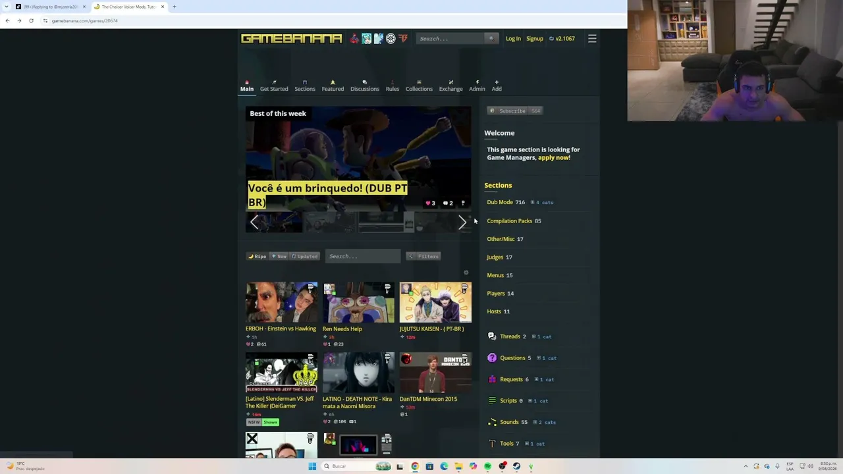The width and height of the screenshot is (843, 474).
Task: Expand Sounds' 2 cats list
Action: tap(545, 423)
